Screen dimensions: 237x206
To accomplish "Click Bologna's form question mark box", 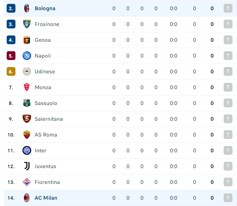I will coord(228,8).
